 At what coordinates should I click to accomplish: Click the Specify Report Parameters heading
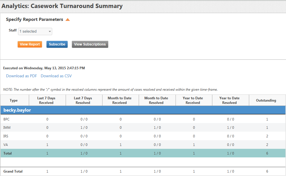pyautogui.click(x=35, y=19)
